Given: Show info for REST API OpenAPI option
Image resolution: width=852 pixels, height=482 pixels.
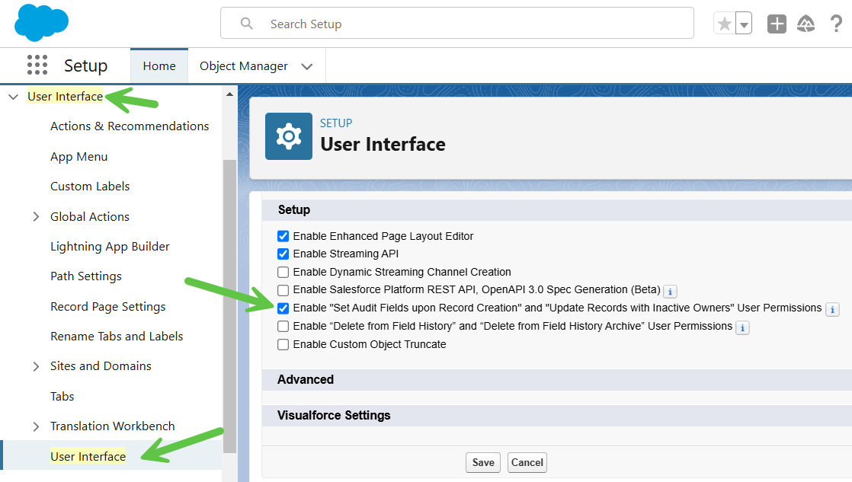Looking at the screenshot, I should 670,292.
